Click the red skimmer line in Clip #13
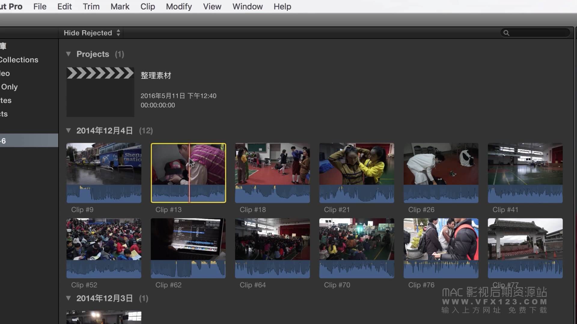 coord(189,173)
